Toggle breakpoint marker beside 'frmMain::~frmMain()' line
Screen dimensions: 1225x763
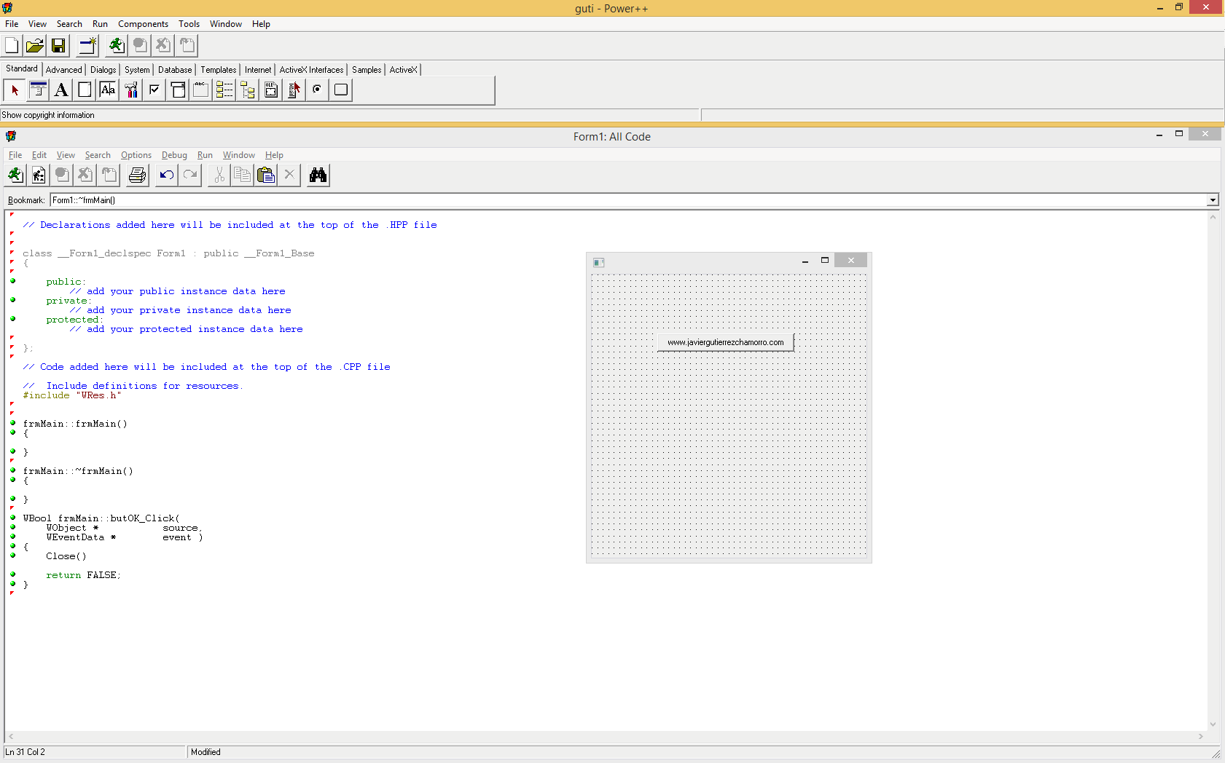pyautogui.click(x=12, y=470)
